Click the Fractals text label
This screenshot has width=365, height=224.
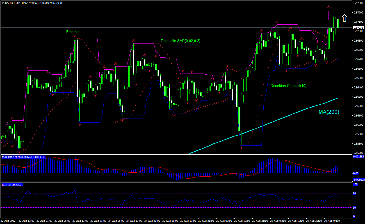pyautogui.click(x=72, y=32)
